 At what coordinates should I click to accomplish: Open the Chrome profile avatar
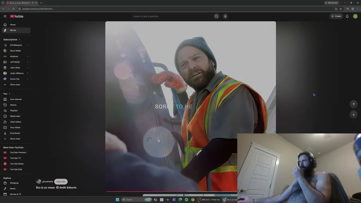coord(353,9)
